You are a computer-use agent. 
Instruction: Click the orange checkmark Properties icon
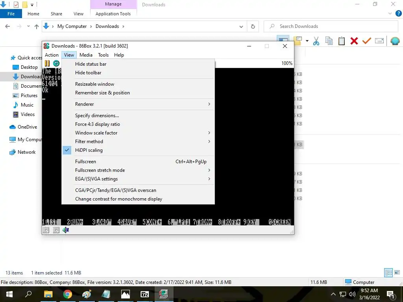pyautogui.click(x=367, y=41)
